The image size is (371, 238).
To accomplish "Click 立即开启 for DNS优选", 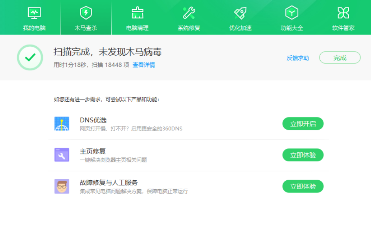I will pyautogui.click(x=303, y=124).
